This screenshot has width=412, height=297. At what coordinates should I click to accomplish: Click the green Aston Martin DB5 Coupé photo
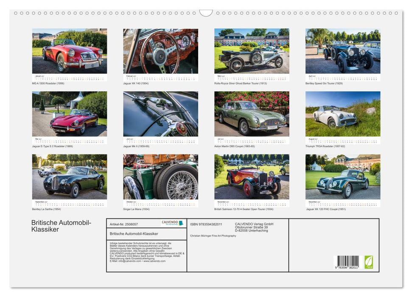252,114
